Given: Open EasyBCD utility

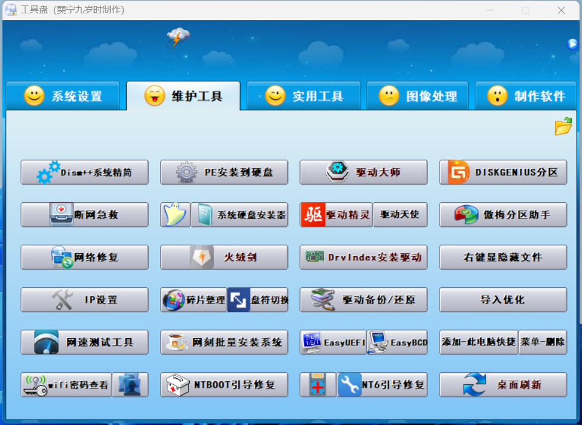Looking at the screenshot, I should point(398,342).
